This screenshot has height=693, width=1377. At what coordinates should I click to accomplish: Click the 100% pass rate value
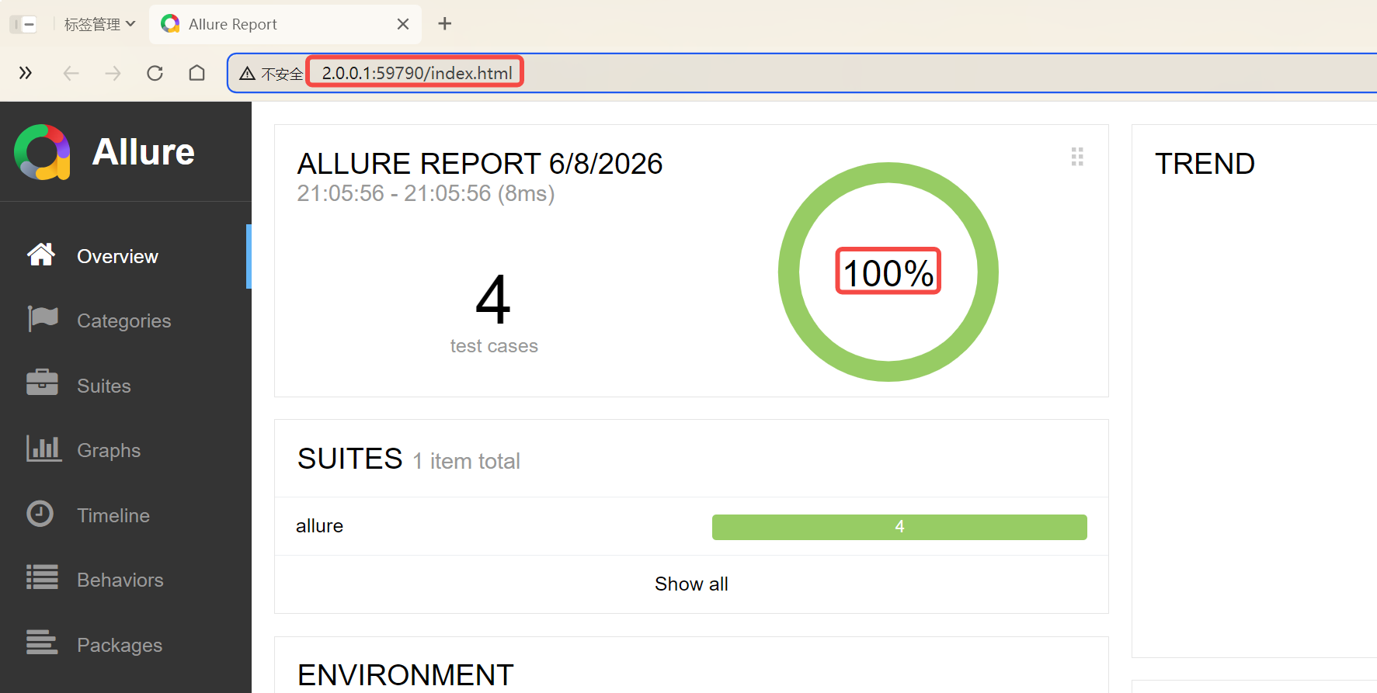(888, 272)
